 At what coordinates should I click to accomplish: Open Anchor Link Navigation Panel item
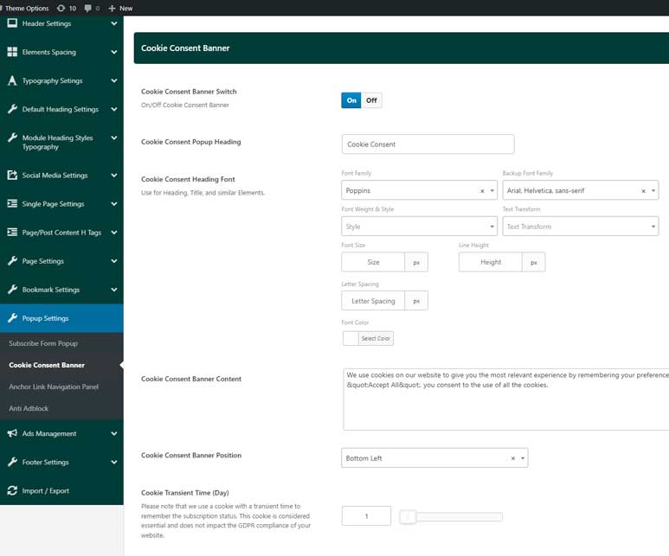pos(54,387)
